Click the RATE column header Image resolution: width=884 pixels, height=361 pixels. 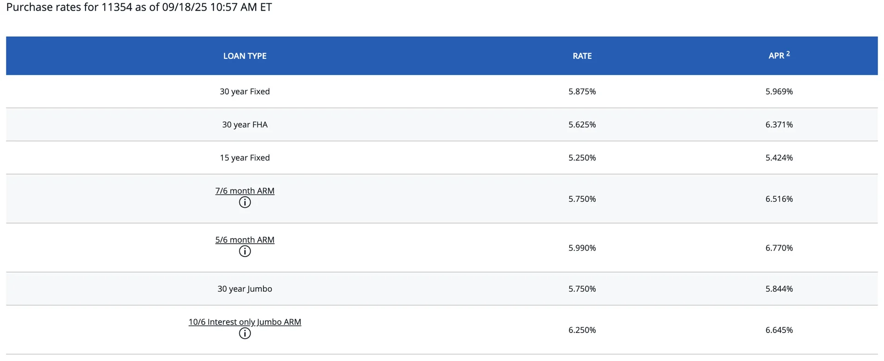tap(582, 56)
